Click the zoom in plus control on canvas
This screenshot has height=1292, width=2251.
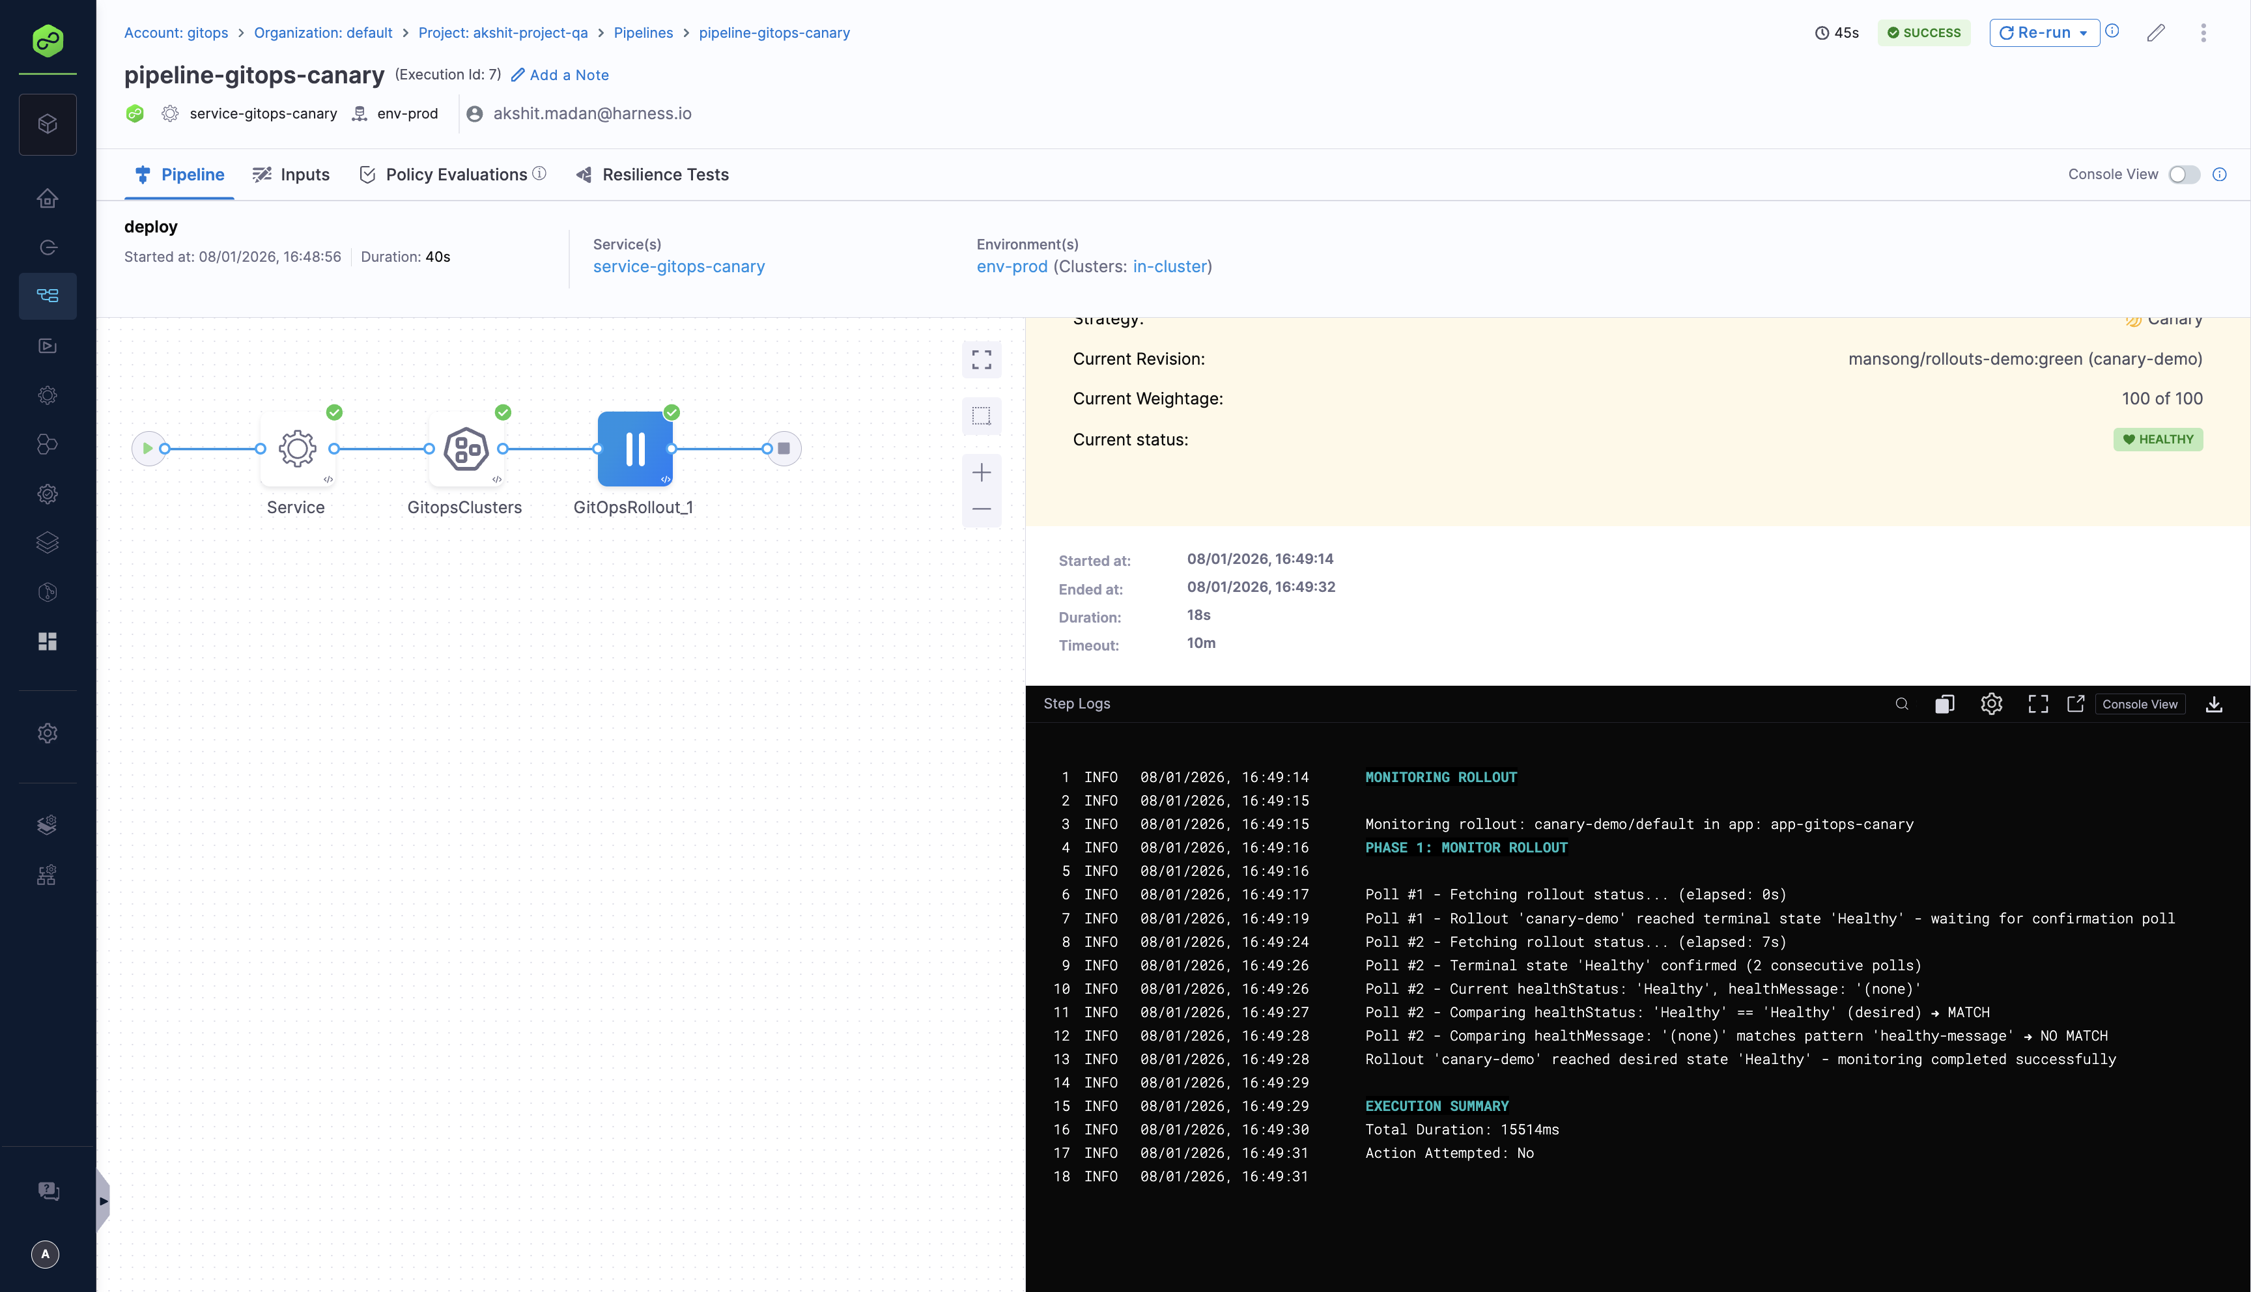982,471
